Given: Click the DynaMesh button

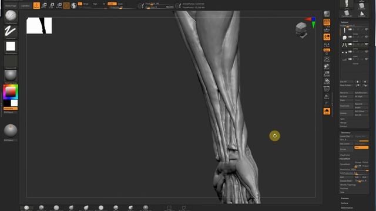Looking at the screenshot, I should pos(346,164).
